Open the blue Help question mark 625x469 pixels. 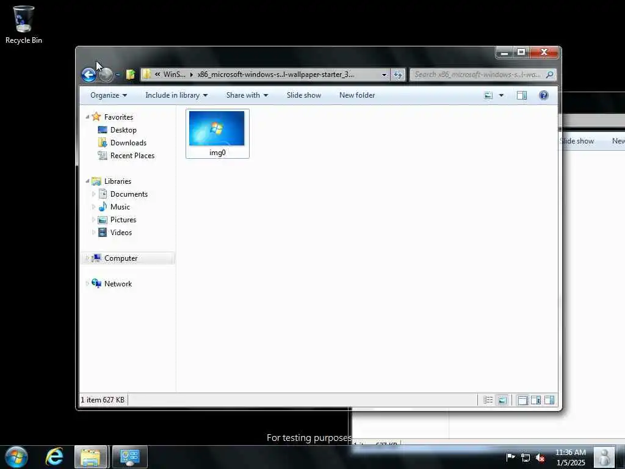tap(544, 95)
